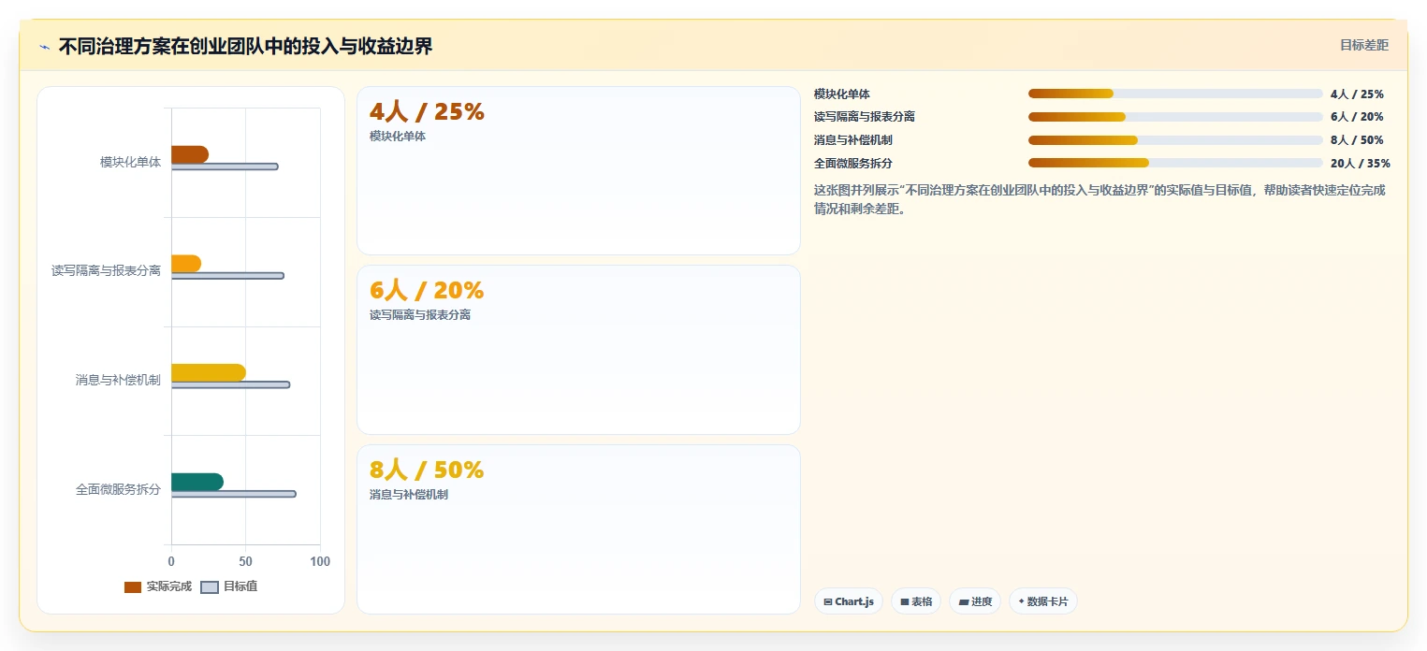Click the progress bar in the 读写隔离与报表分离 row
This screenshot has height=651, width=1427.
tap(1175, 117)
